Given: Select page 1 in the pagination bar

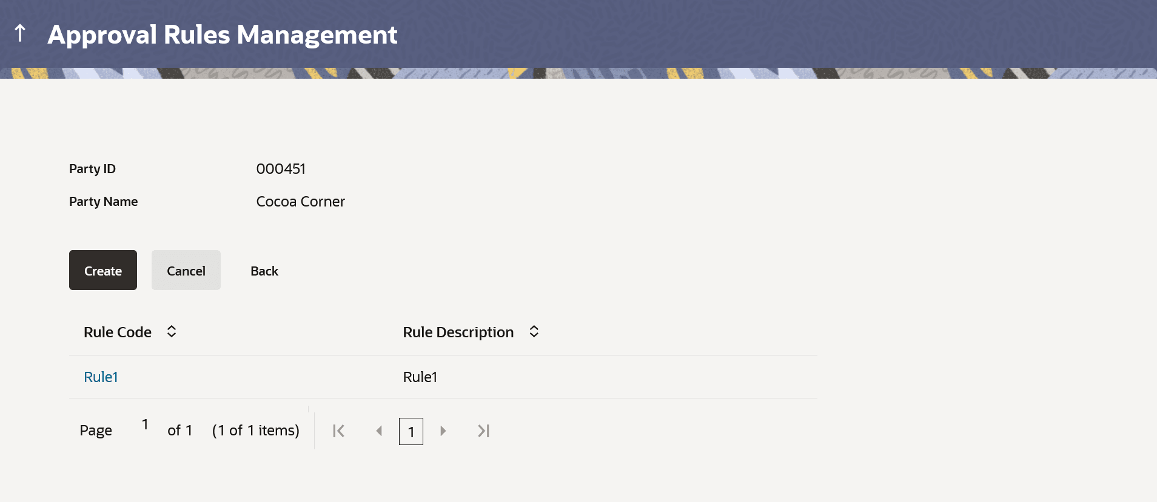Looking at the screenshot, I should click(411, 432).
